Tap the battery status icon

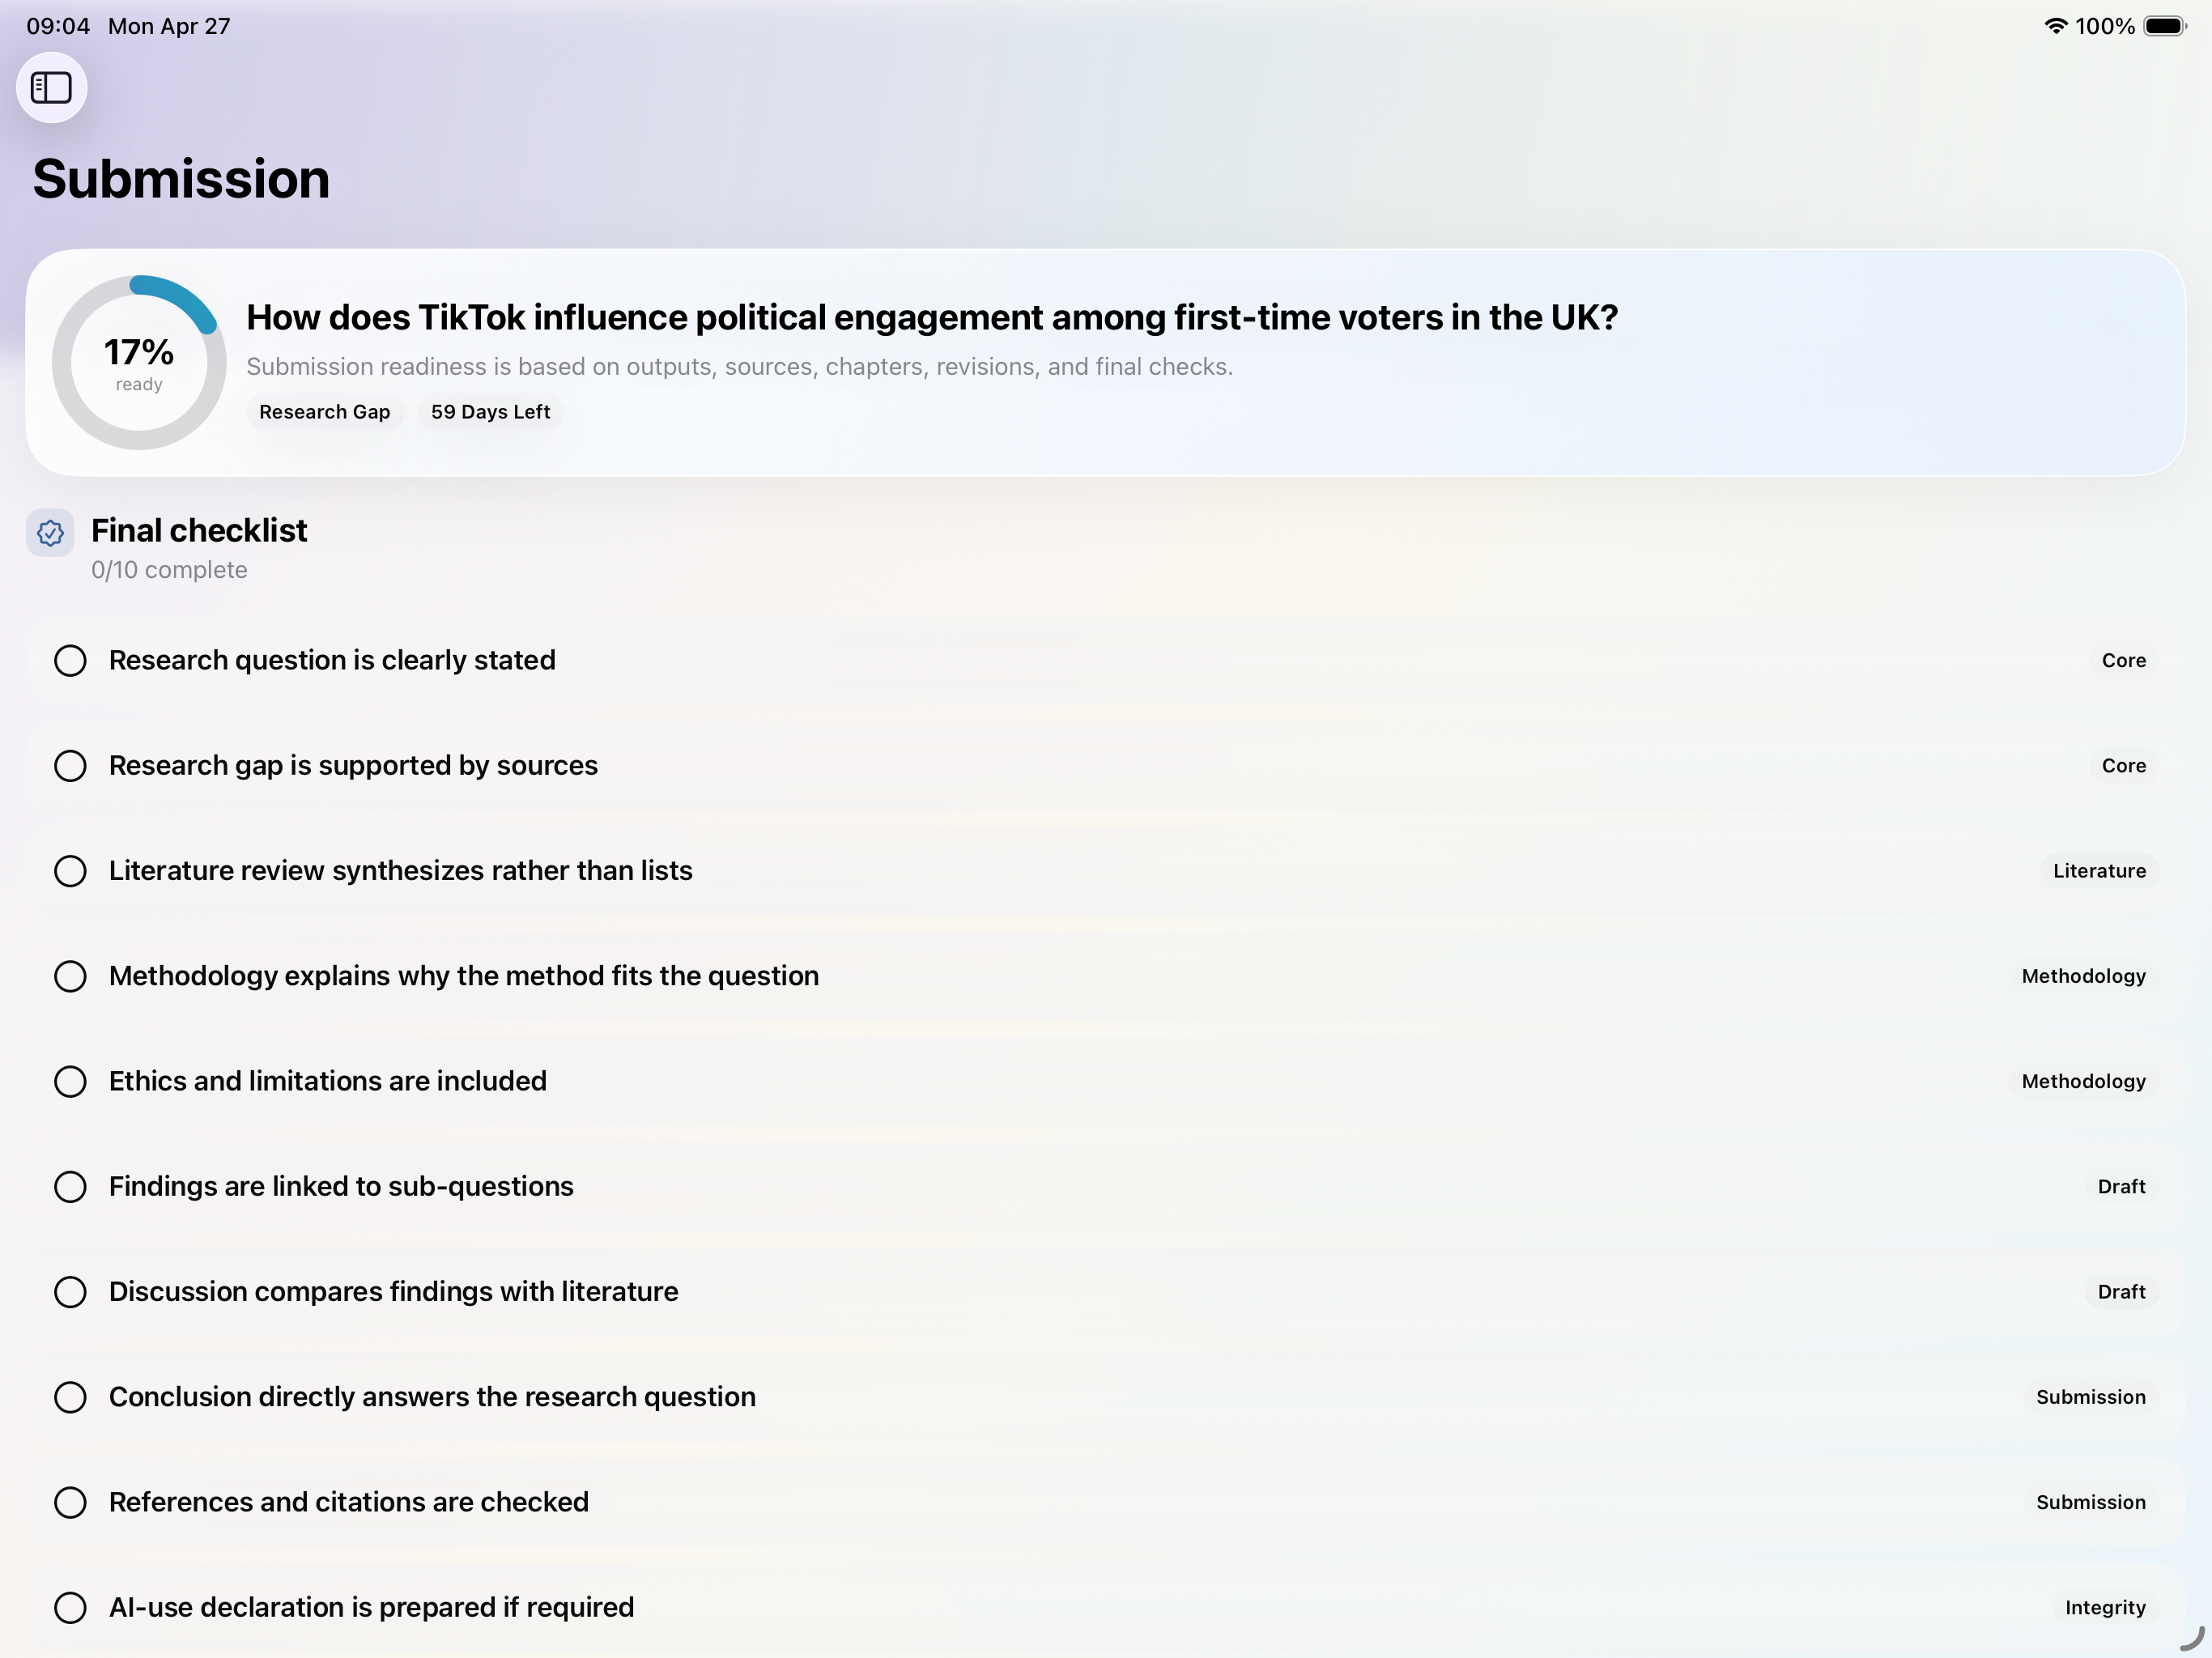coord(2165,26)
